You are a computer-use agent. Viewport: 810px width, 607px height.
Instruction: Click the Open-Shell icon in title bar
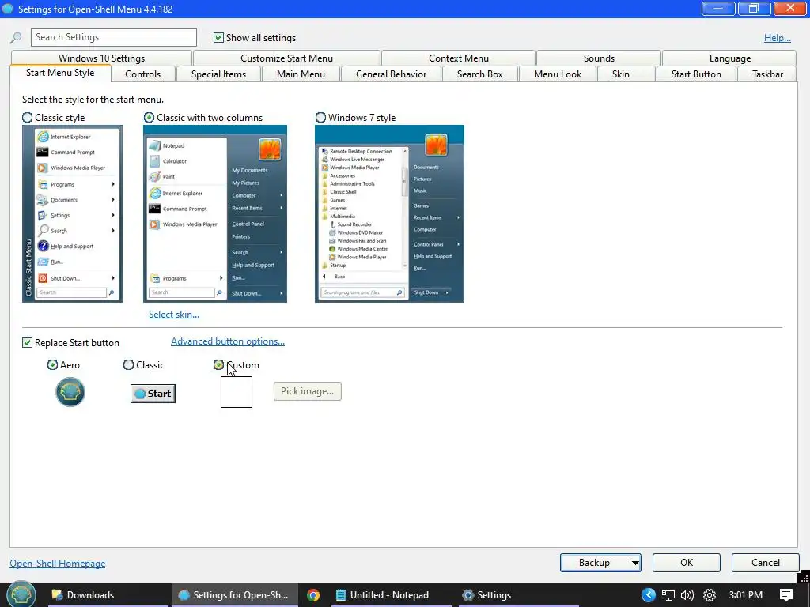pos(8,9)
